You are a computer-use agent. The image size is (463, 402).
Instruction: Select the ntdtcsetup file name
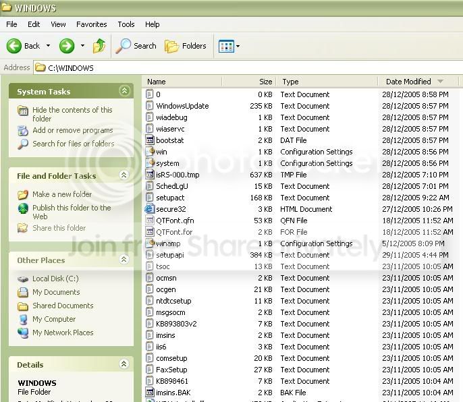pos(173,301)
